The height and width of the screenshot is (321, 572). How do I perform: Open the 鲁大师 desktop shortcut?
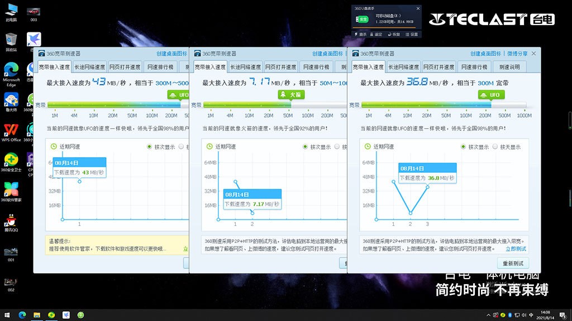point(11,102)
